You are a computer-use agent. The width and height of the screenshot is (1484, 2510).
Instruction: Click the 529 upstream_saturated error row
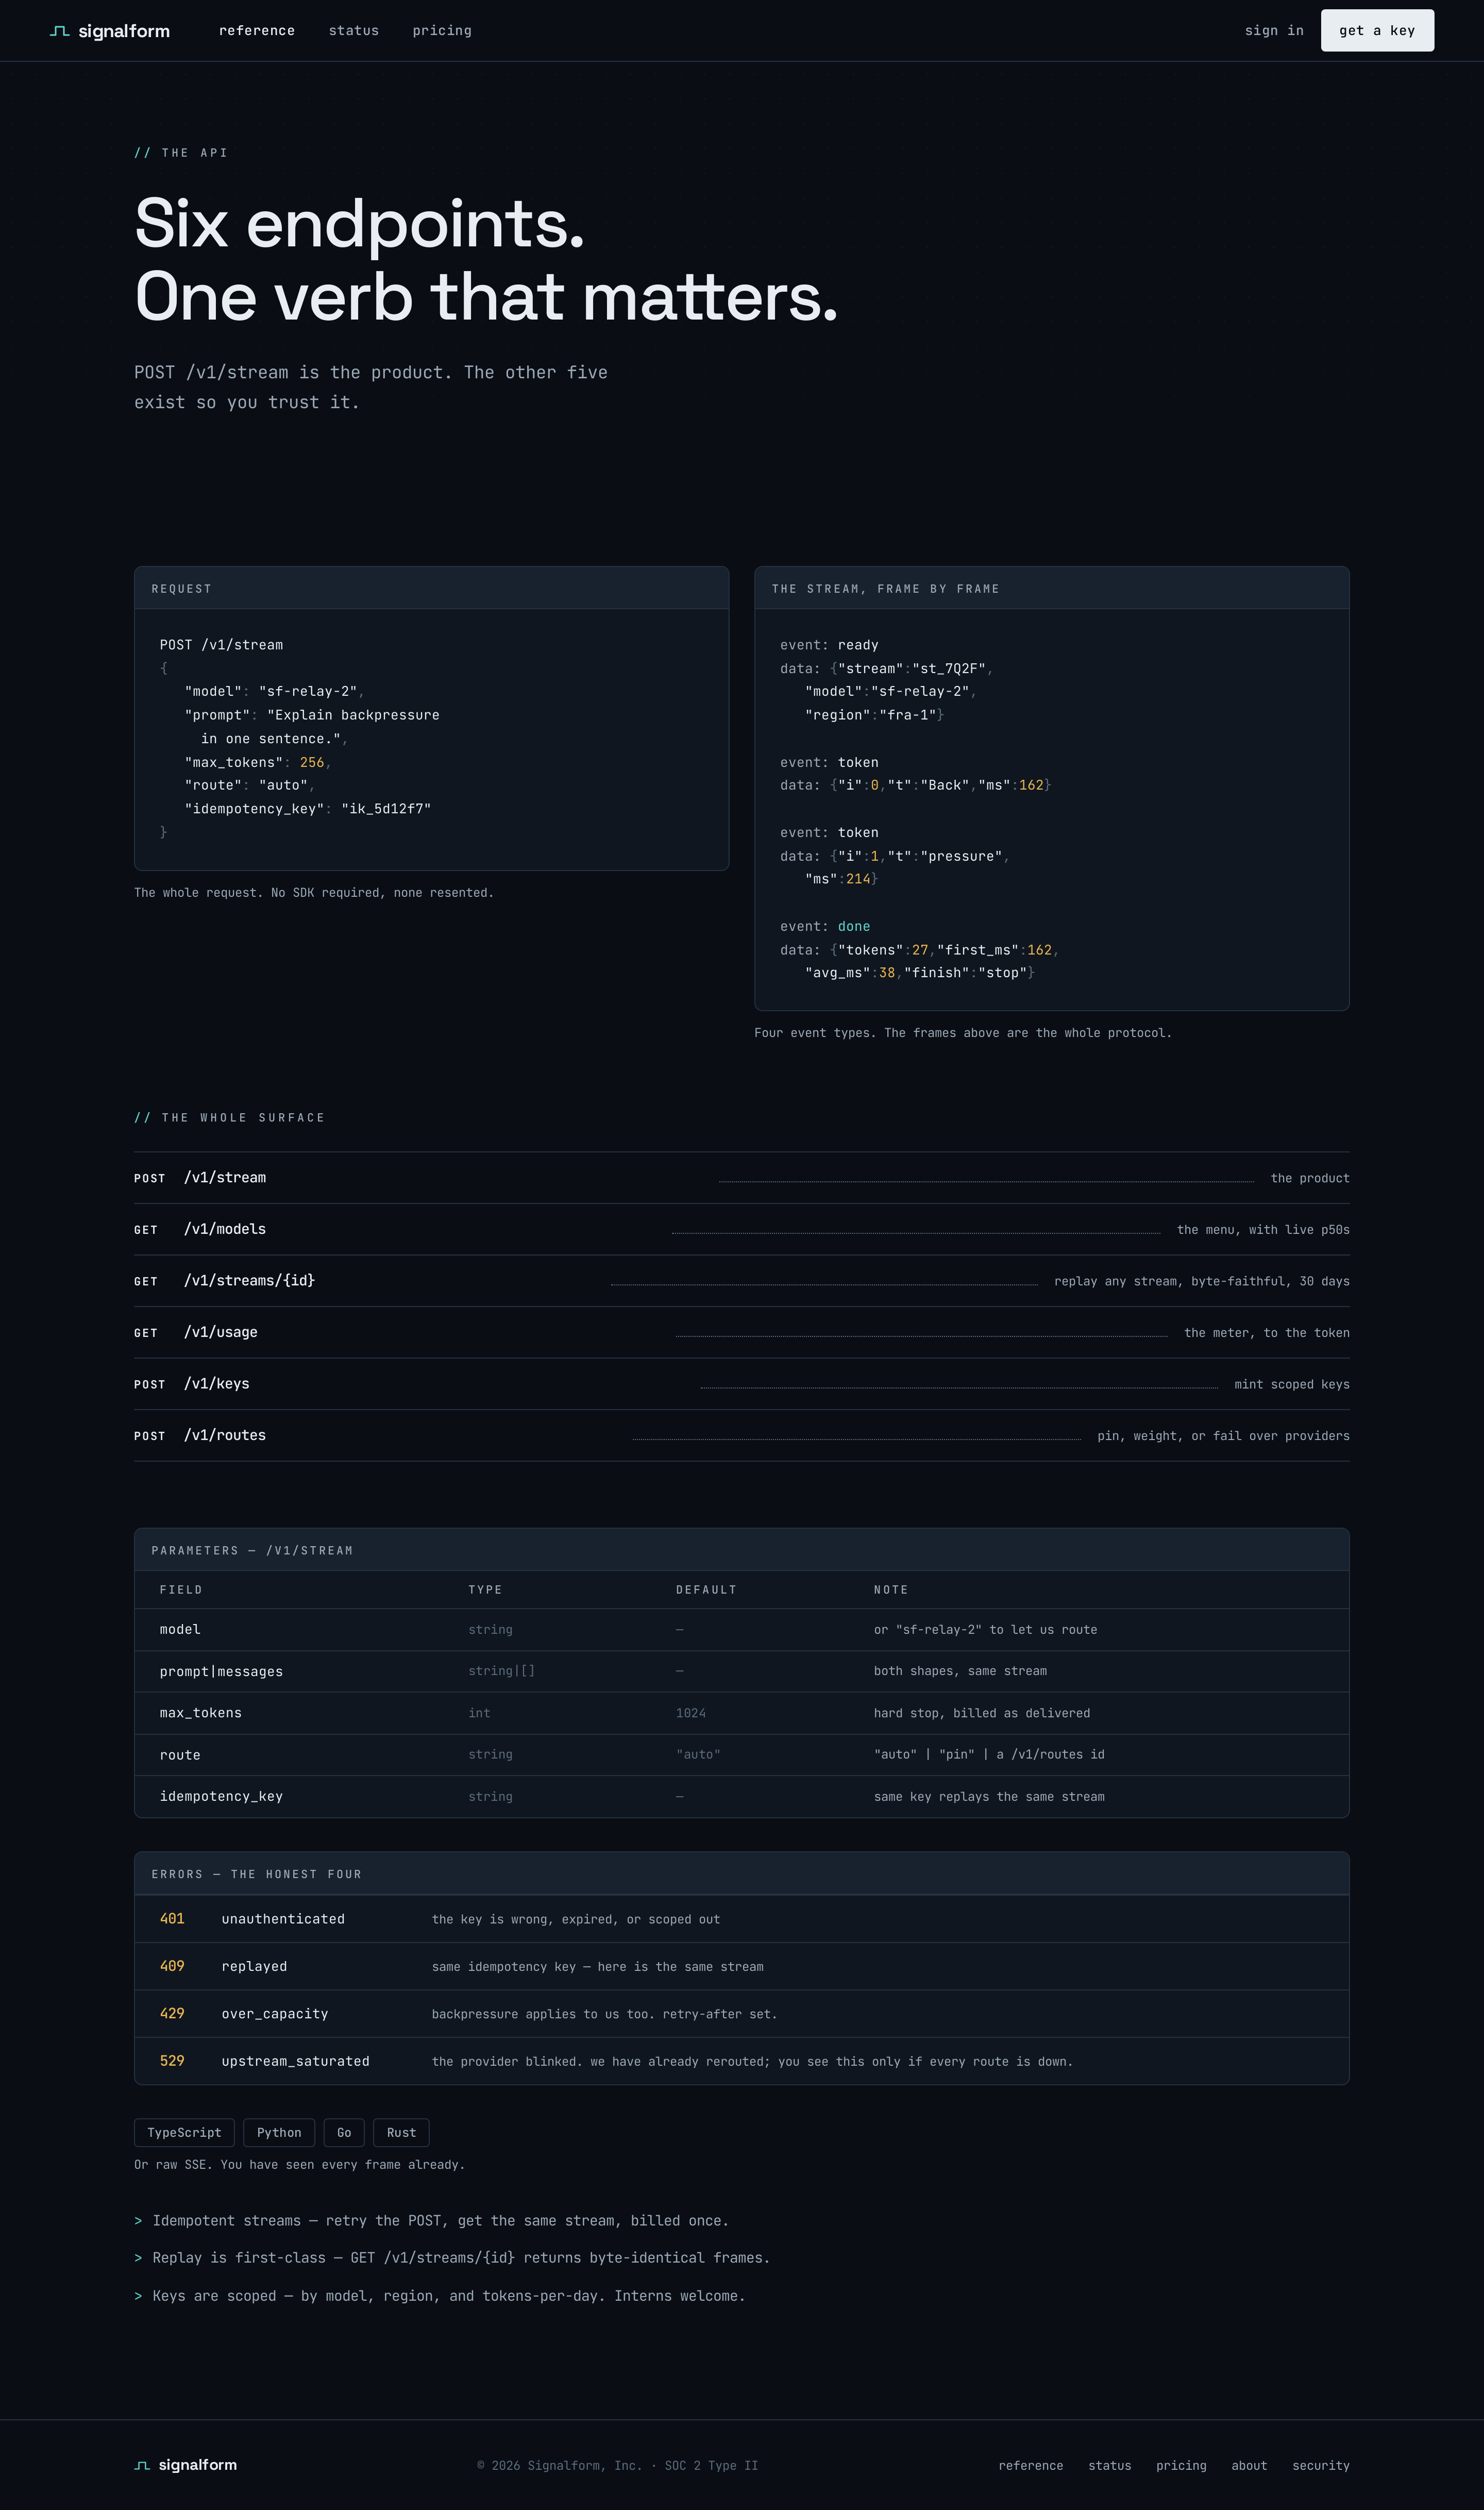pyautogui.click(x=741, y=2061)
